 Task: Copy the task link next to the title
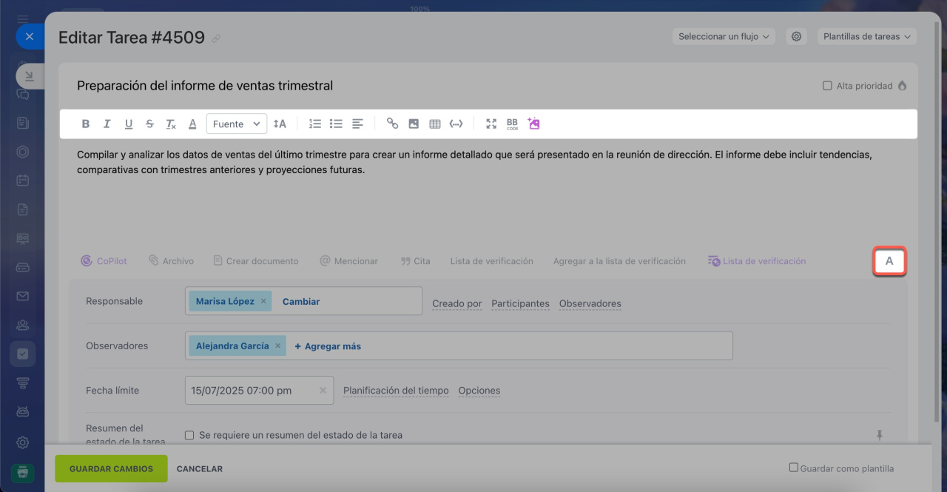click(x=216, y=38)
